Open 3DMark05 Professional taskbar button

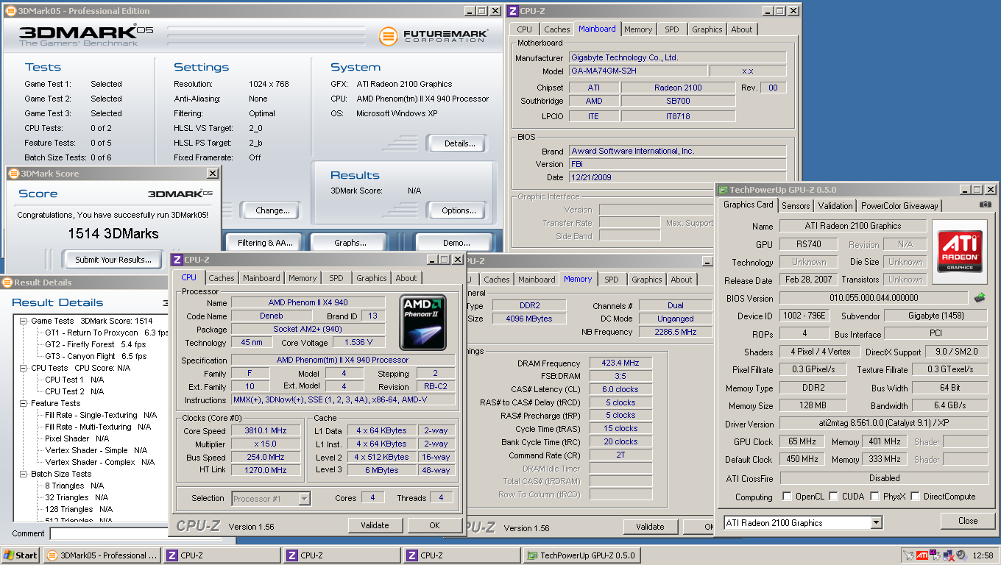pyautogui.click(x=102, y=555)
